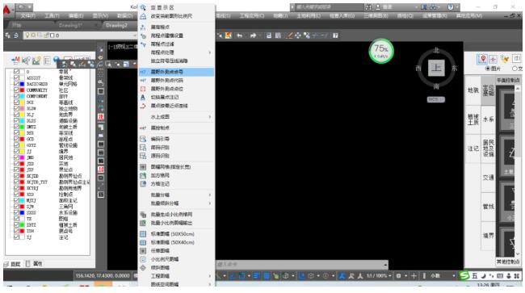
Task: Toggle checkbox for COMMUNITY layer
Action: coord(16,90)
